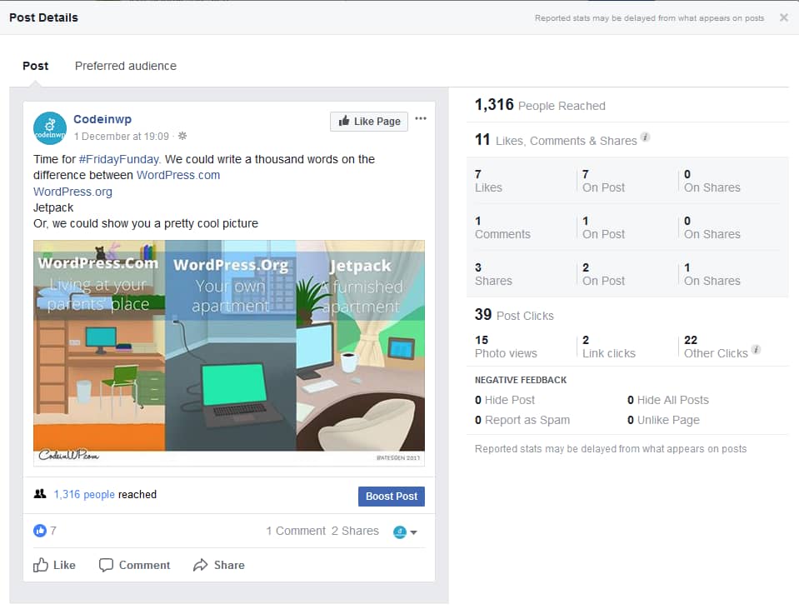Open the WordPress comparison picture
Image resolution: width=799 pixels, height=609 pixels.
(x=229, y=352)
